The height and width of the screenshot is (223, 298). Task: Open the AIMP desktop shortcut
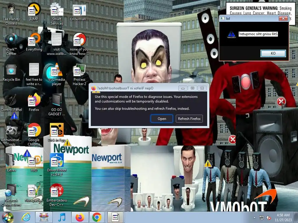(x=34, y=12)
